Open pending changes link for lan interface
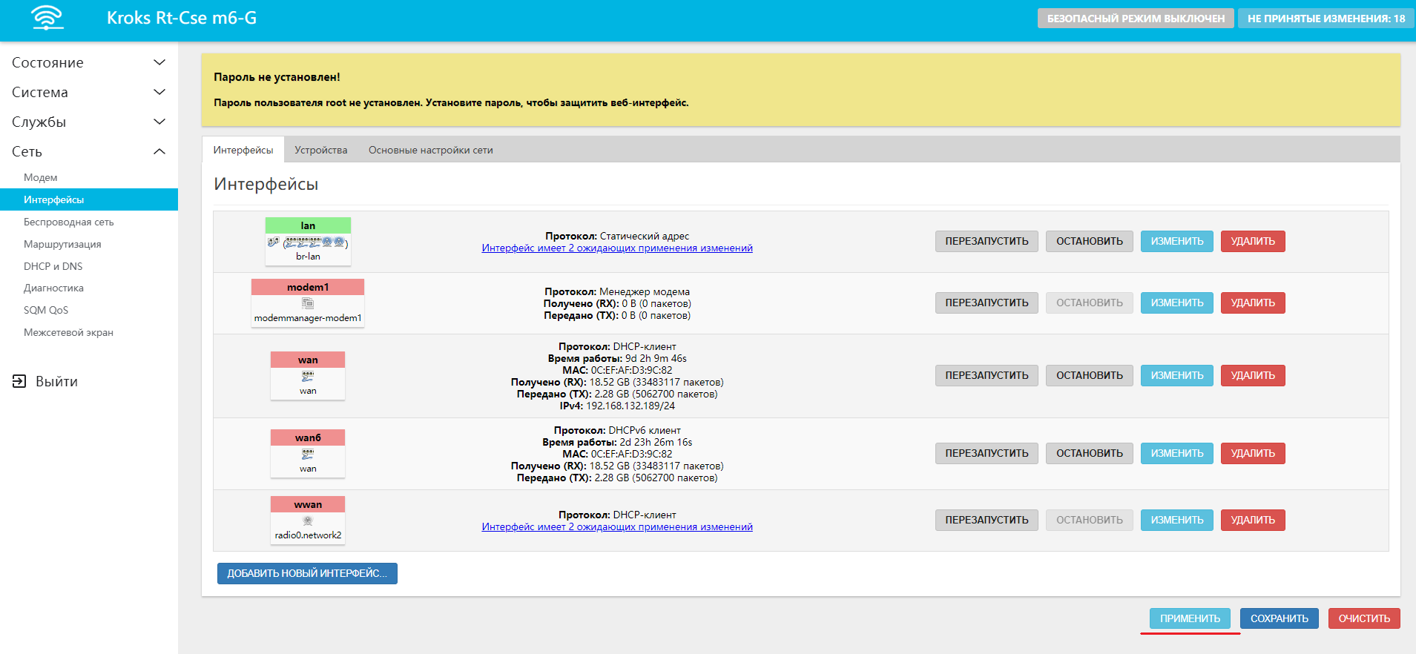Viewport: 1416px width, 654px height. 616,248
